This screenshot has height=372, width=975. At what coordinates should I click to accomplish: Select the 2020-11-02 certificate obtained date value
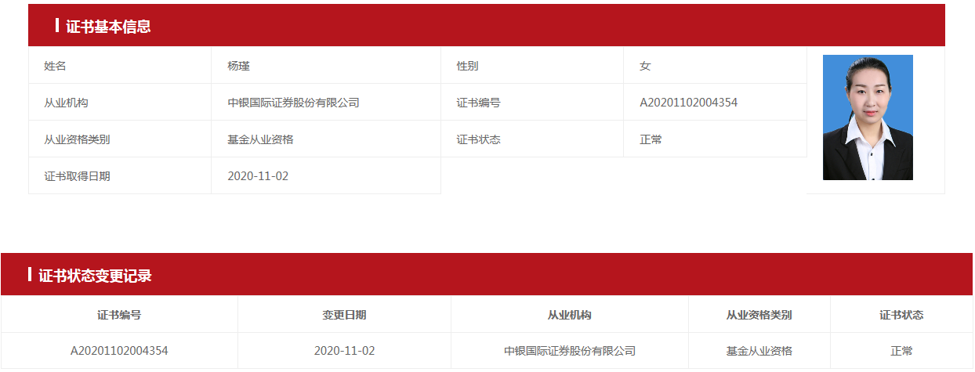point(258,176)
